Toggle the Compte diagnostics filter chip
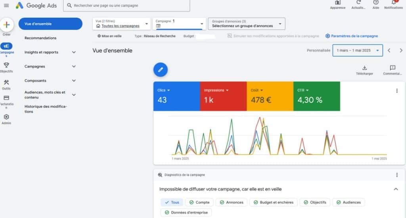This screenshot has width=406, height=218. [x=199, y=202]
